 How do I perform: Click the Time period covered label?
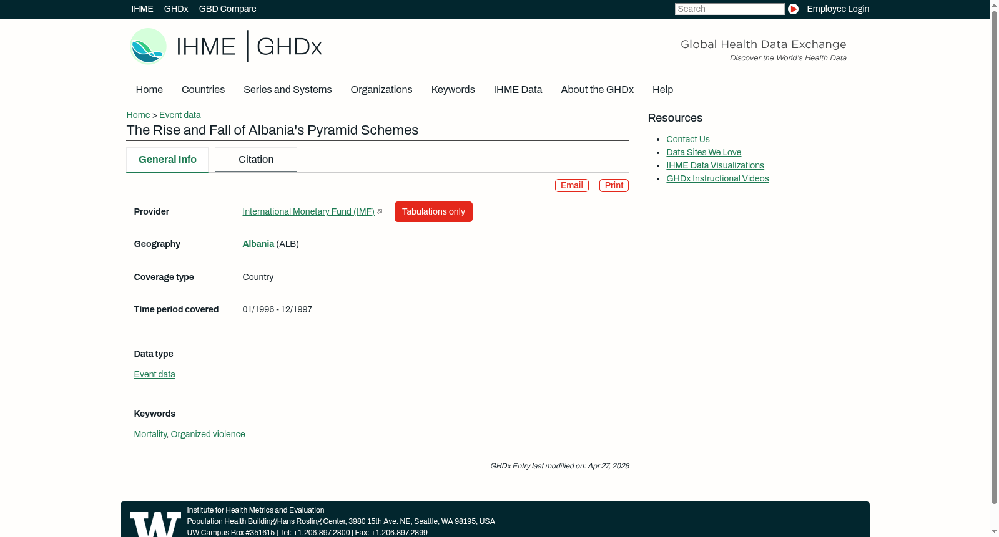176,309
